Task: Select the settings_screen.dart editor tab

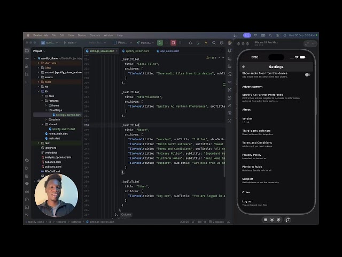Action: [x=102, y=51]
